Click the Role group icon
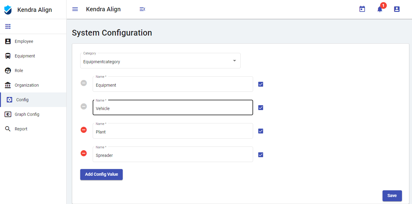Viewport: 412px width, 204px height. click(x=8, y=71)
